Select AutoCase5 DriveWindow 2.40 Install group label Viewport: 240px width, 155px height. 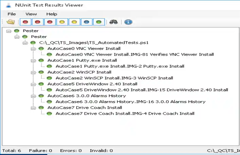tap(92, 84)
